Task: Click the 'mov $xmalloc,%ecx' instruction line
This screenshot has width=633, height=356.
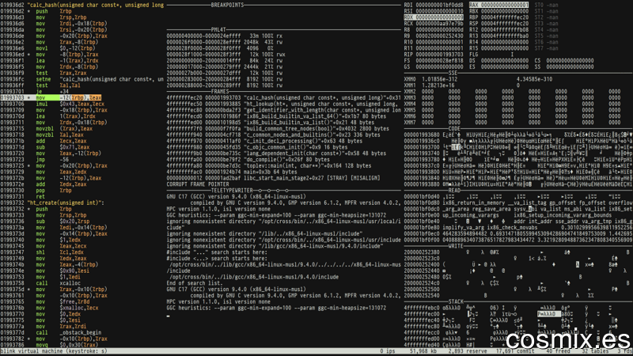Action: point(49,308)
